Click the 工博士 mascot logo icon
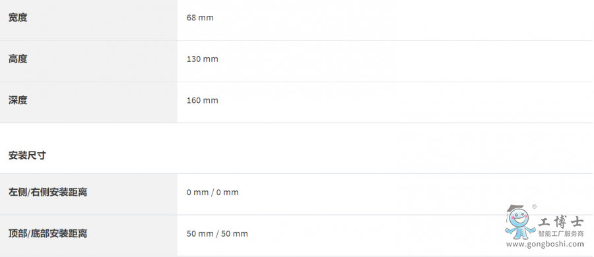594x257 pixels. [521, 222]
